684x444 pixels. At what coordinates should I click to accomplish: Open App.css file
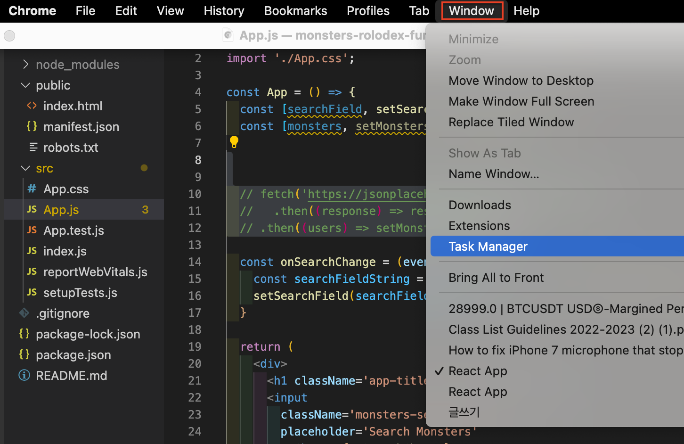click(66, 189)
